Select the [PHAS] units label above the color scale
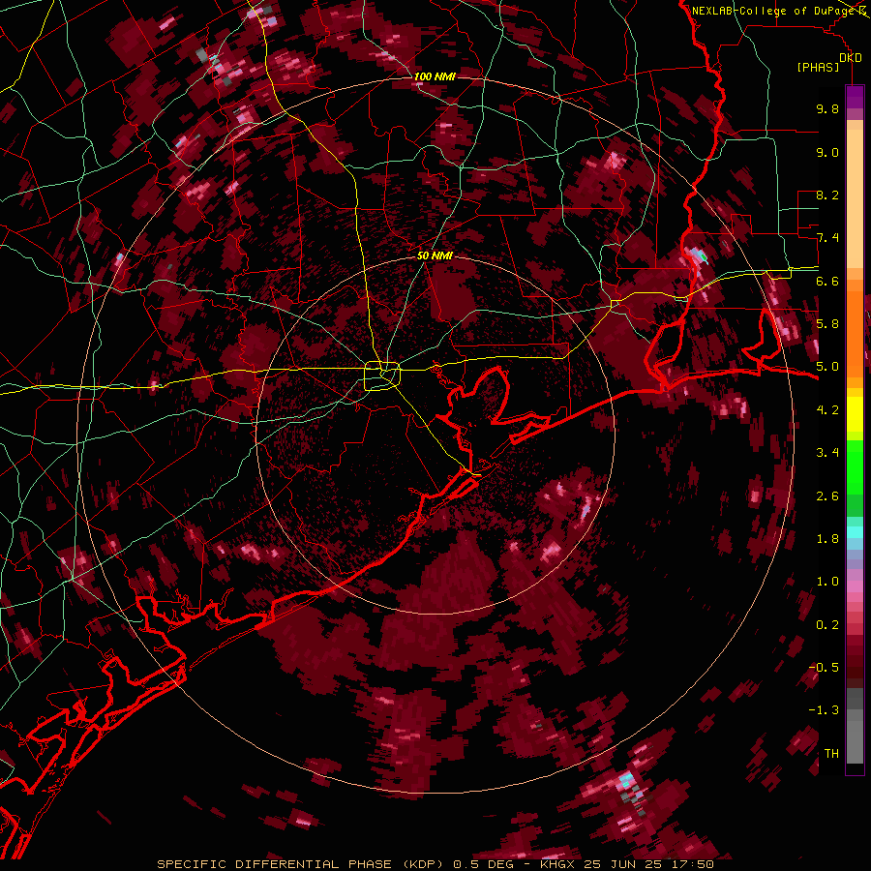Screen dimensions: 871x871 pos(818,67)
